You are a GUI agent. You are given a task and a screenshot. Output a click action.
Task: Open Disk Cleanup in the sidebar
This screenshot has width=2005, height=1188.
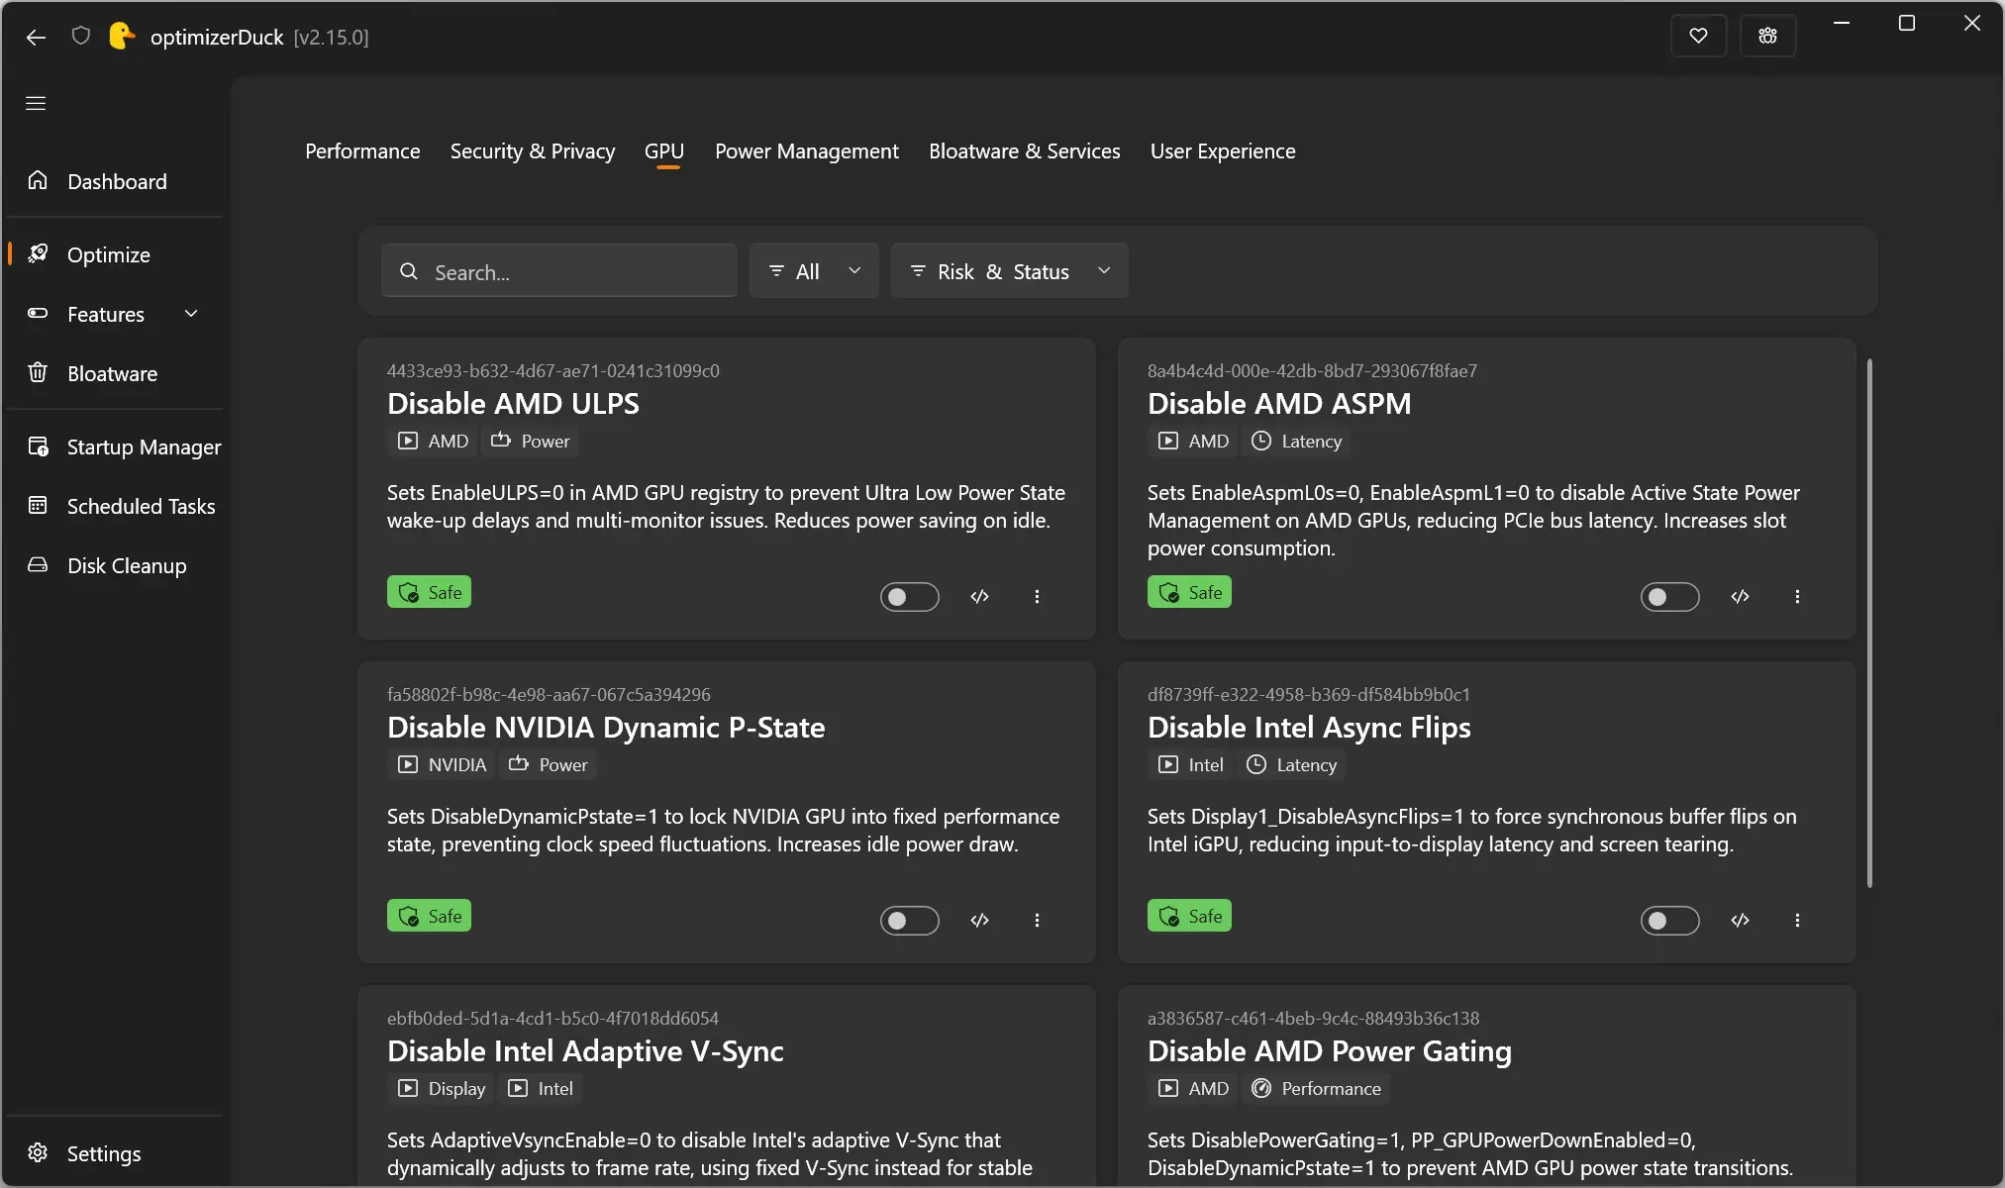114,565
